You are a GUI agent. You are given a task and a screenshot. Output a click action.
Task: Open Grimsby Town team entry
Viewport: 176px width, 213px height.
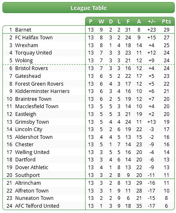point(32,122)
